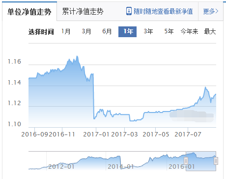Select the 3月 time range
226x179 pixels.
[x=86, y=31]
